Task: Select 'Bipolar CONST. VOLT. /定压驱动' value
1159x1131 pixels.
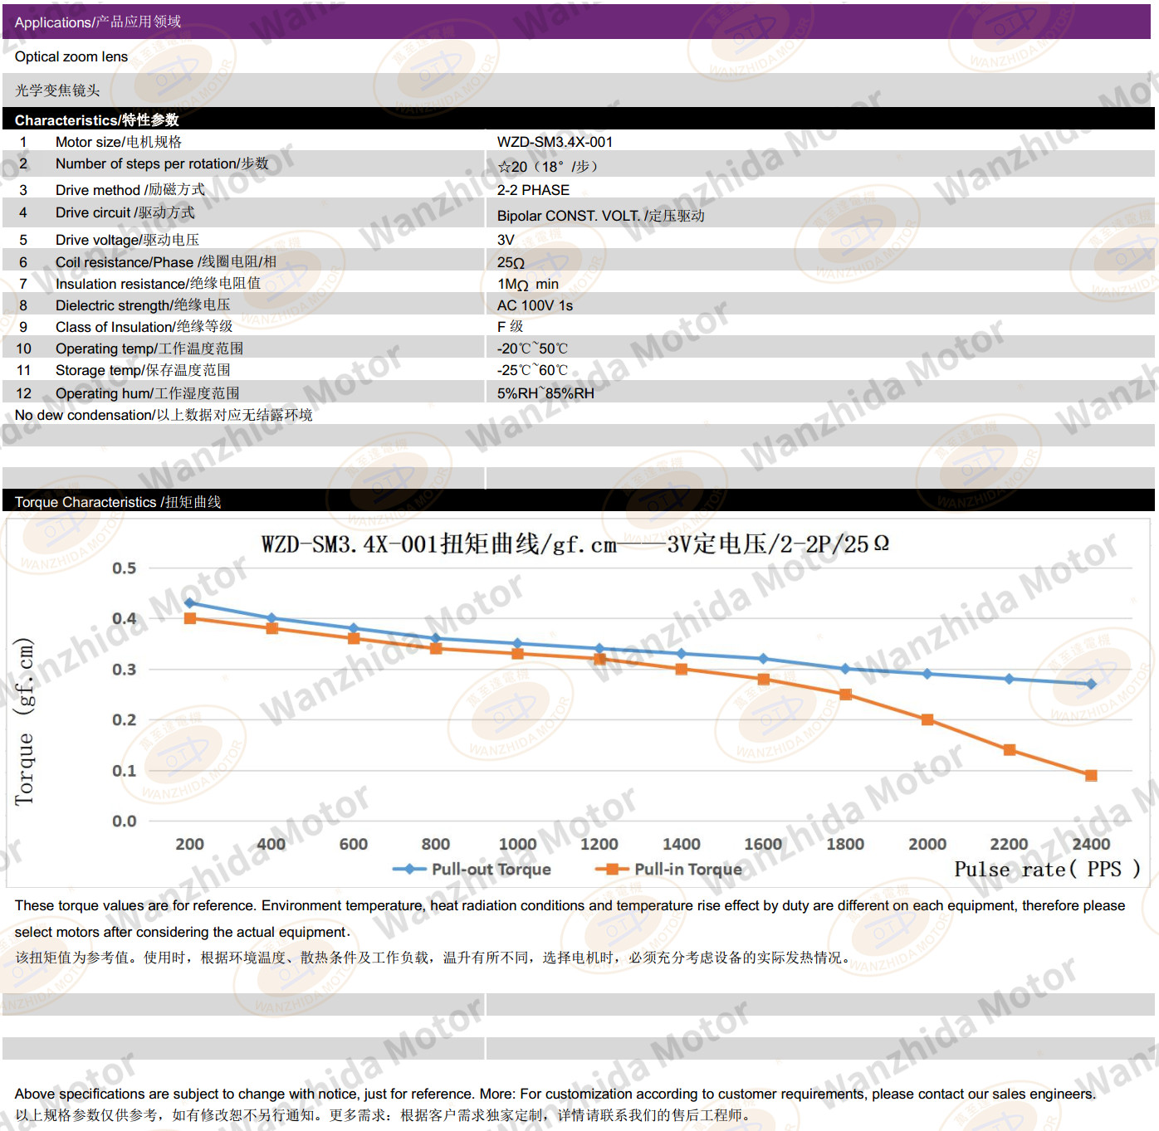Action: click(601, 216)
